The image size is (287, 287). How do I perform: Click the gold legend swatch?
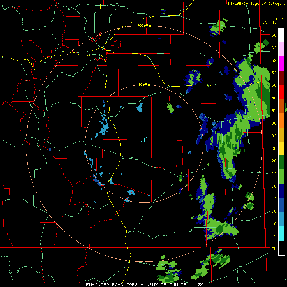282,135
